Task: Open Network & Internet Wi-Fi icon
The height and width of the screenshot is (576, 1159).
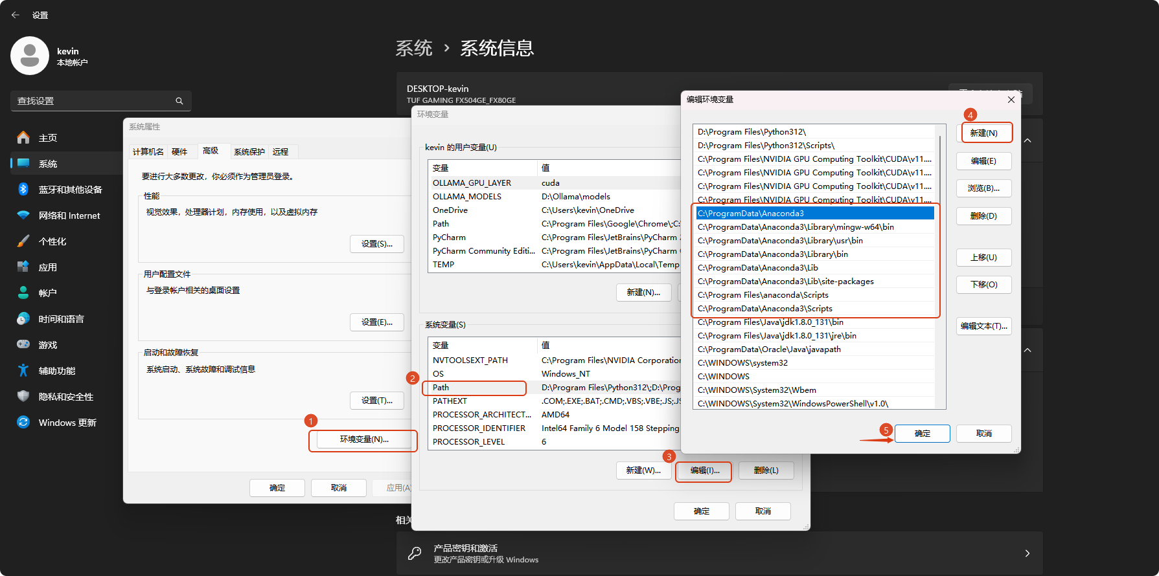Action: pyautogui.click(x=23, y=215)
